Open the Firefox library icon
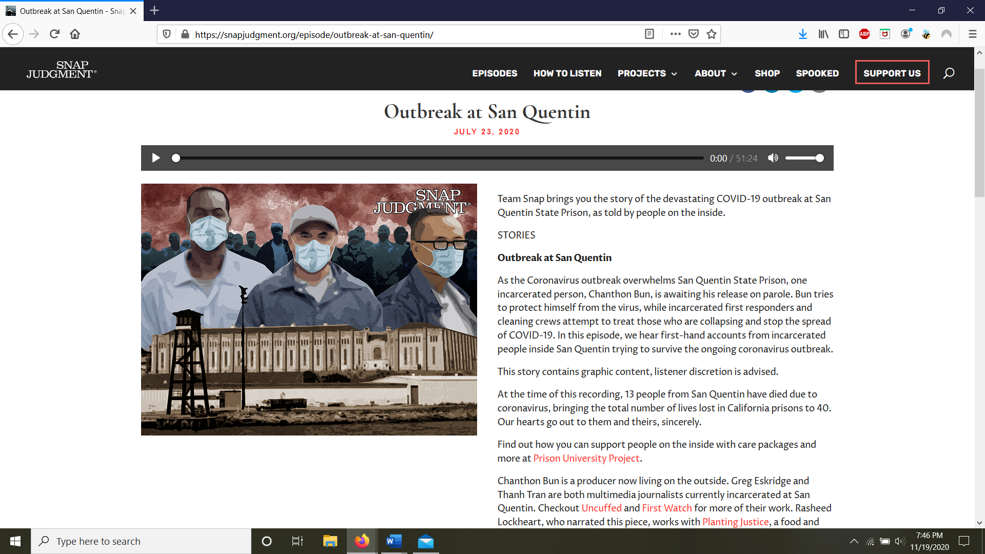Viewport: 985px width, 554px height. [823, 34]
